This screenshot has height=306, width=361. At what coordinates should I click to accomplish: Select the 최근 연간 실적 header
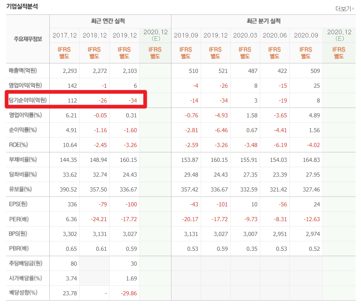click(x=108, y=21)
